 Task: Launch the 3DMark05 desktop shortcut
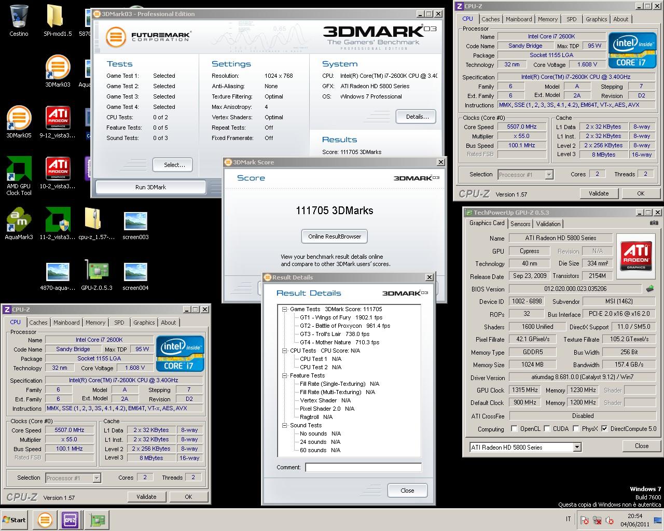(x=19, y=121)
